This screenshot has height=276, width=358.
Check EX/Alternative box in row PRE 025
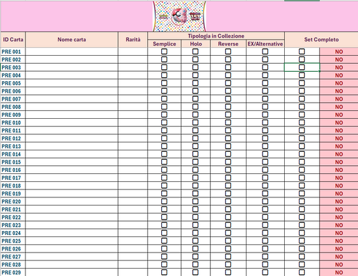(x=265, y=241)
